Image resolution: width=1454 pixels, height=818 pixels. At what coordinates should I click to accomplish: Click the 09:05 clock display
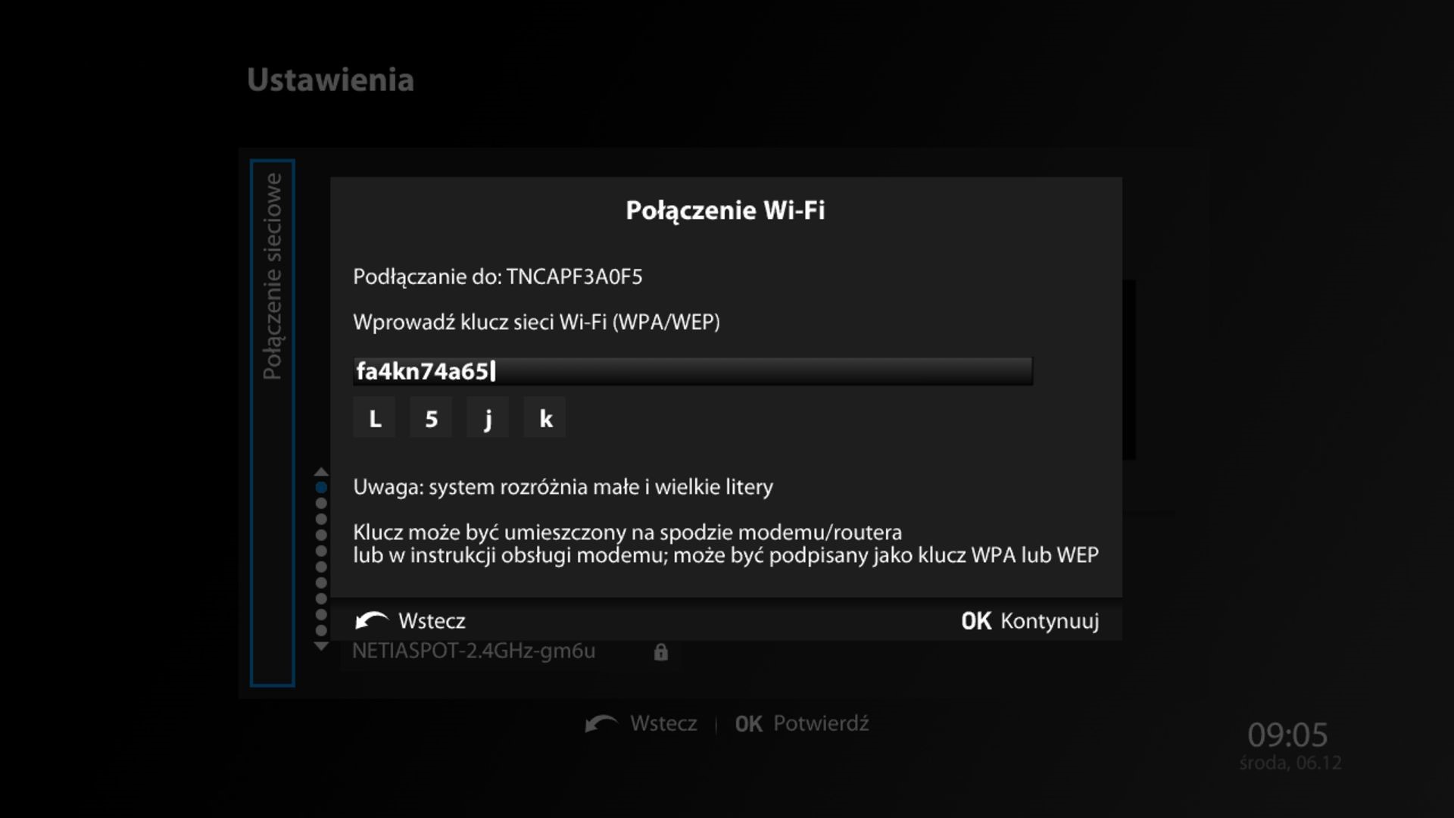tap(1287, 735)
